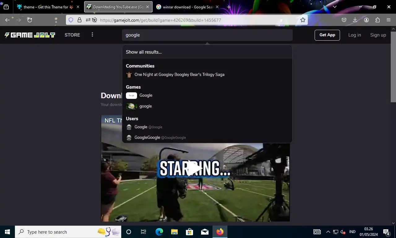396x238 pixels.
Task: Open Save to Pocket
Action: (x=344, y=20)
